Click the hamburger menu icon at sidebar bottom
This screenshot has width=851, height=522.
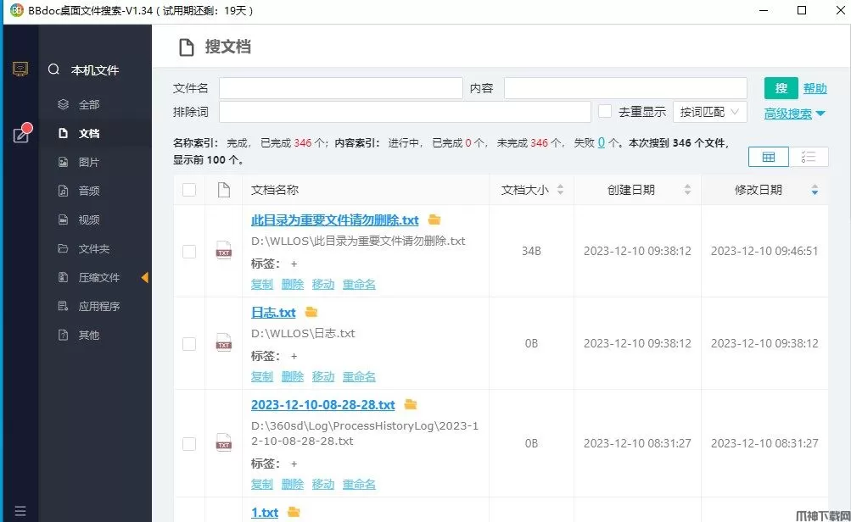20,511
